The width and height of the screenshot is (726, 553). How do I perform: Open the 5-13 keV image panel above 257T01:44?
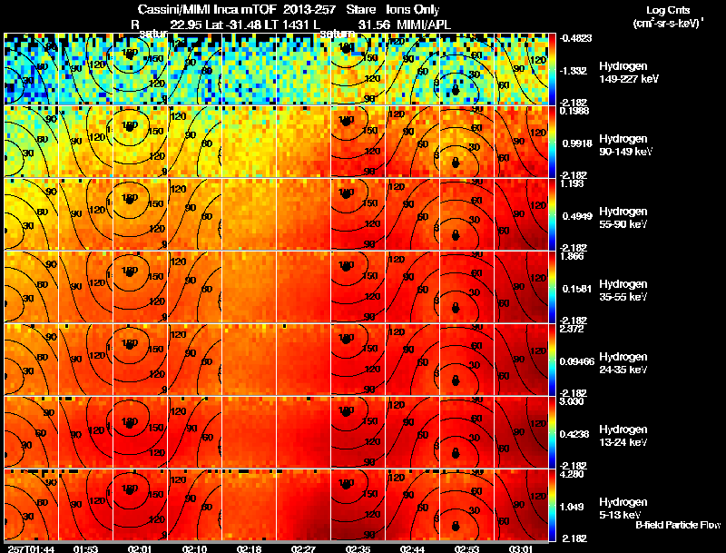[31, 505]
